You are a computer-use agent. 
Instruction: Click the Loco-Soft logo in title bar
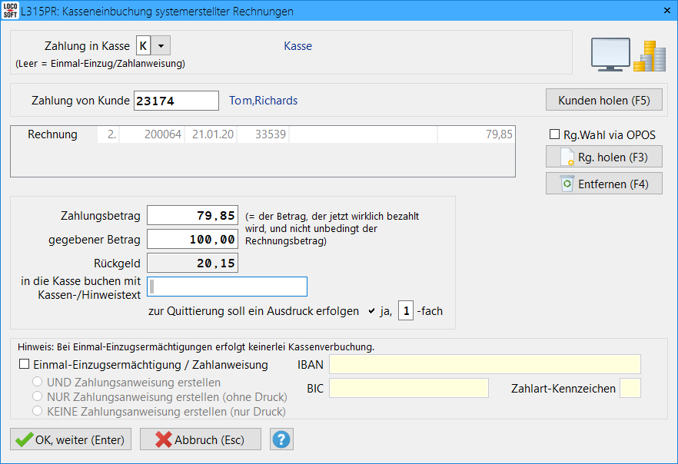pos(11,12)
